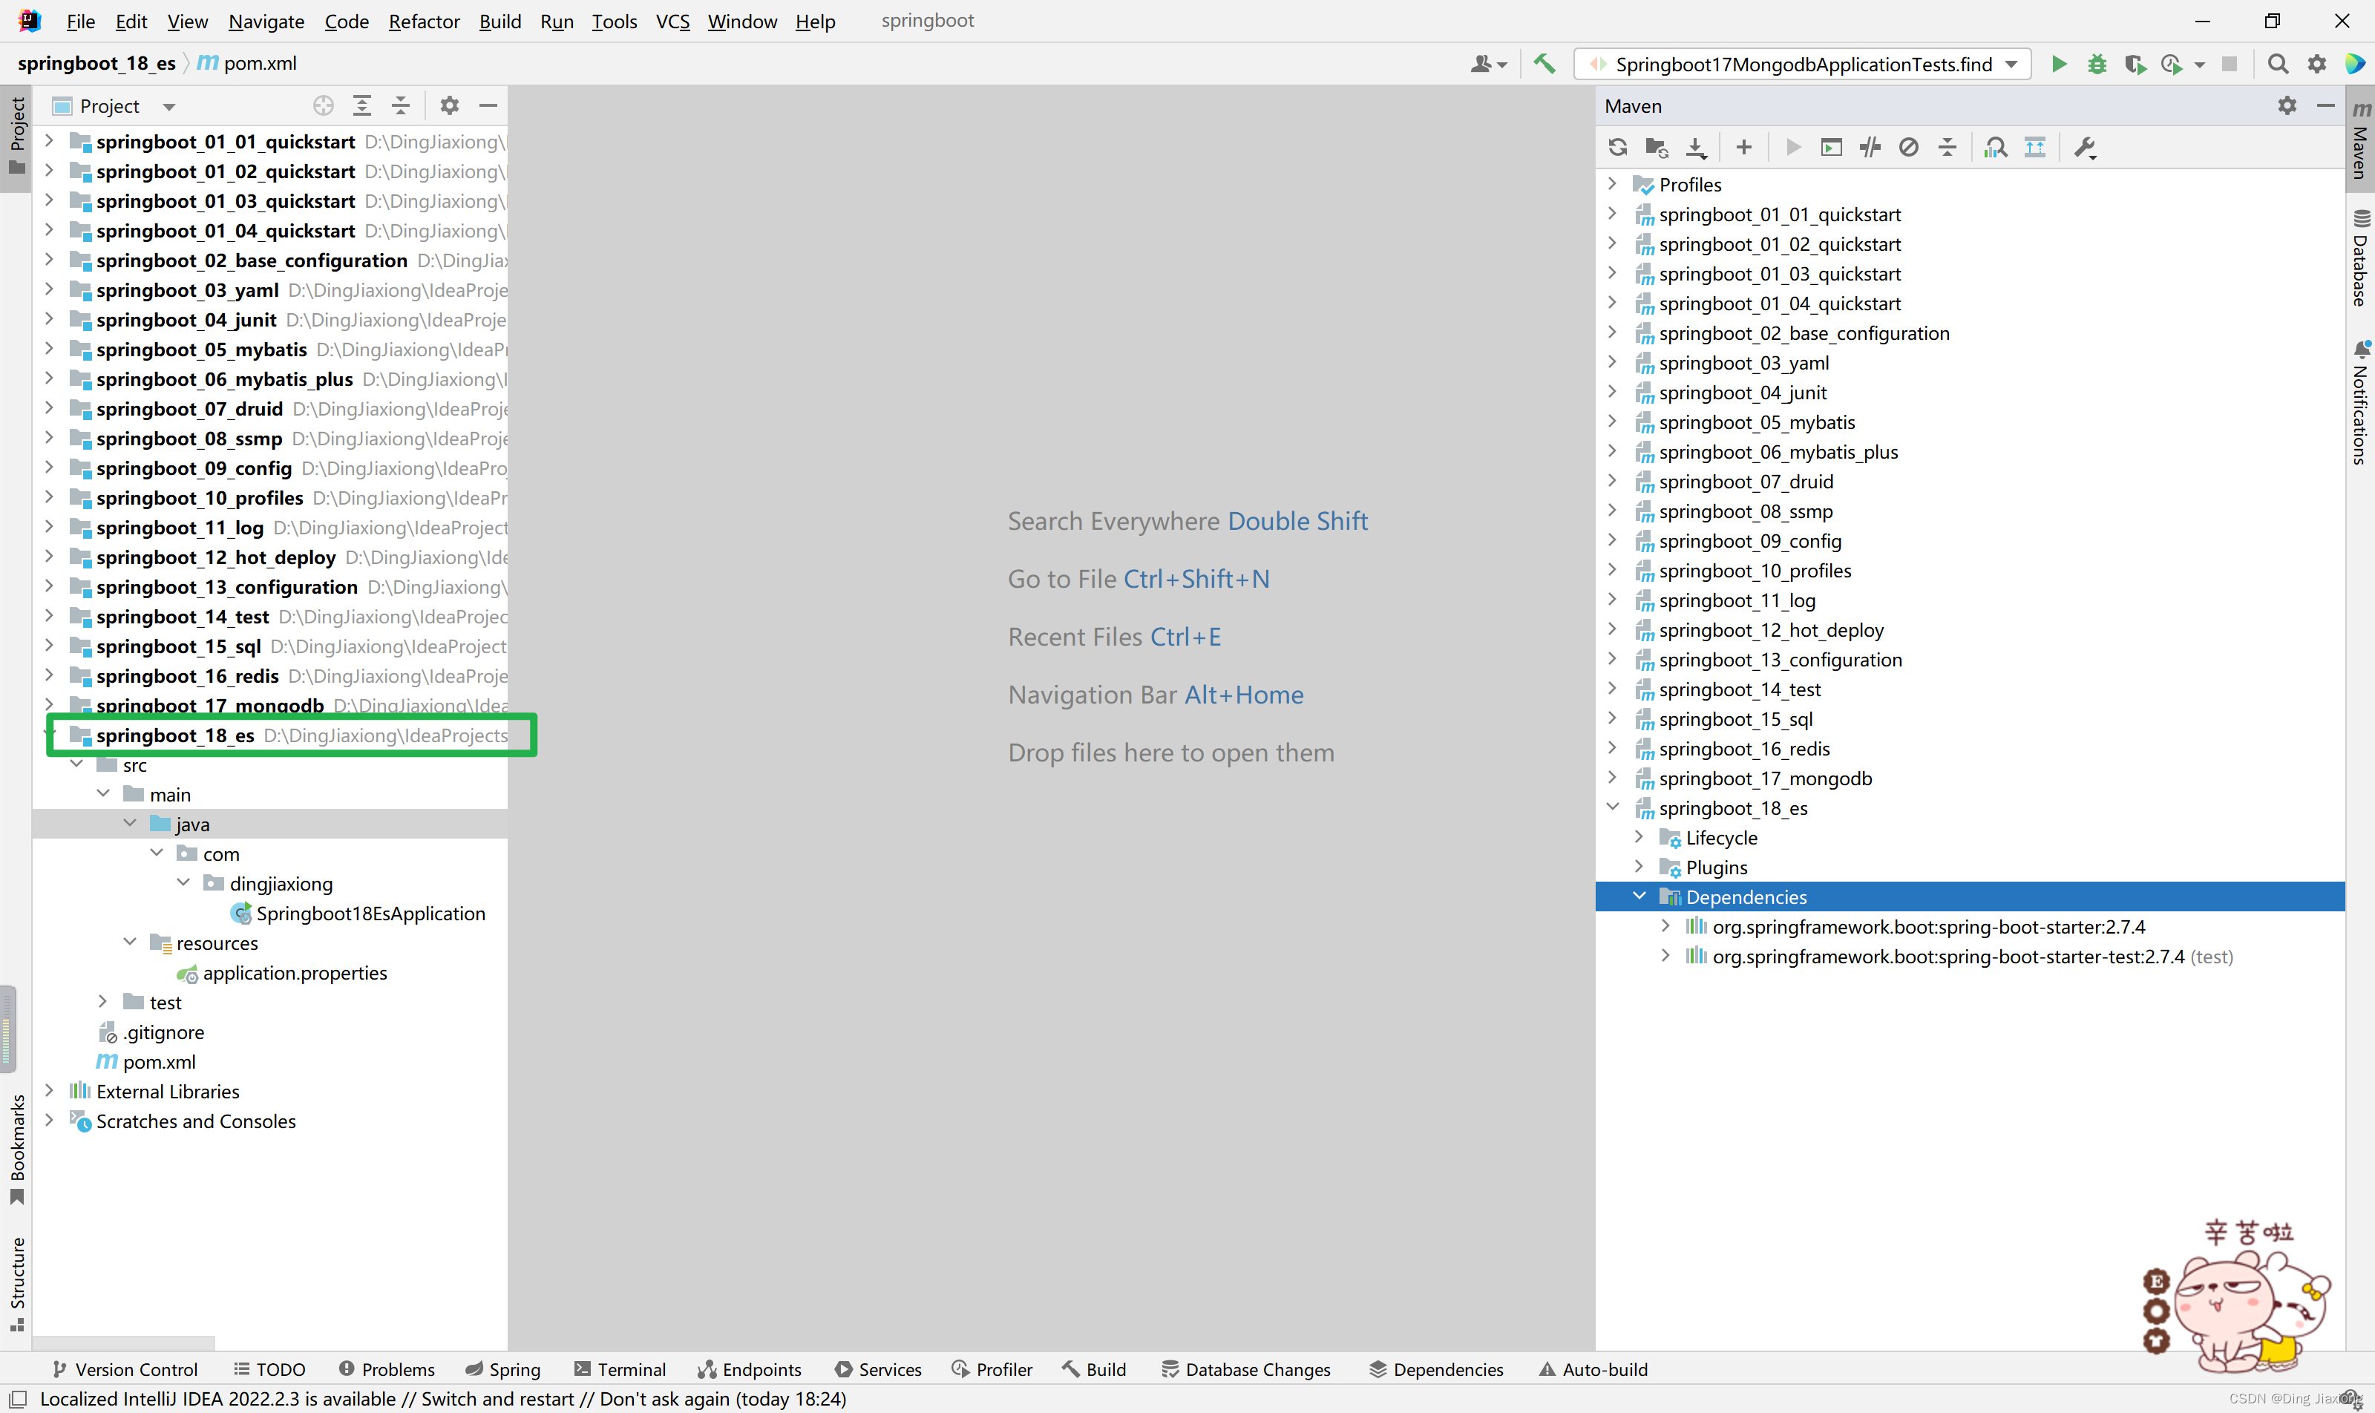Screen dimensions: 2375x1413
Task: Collapse All in Project panel toolbar
Action: point(400,105)
